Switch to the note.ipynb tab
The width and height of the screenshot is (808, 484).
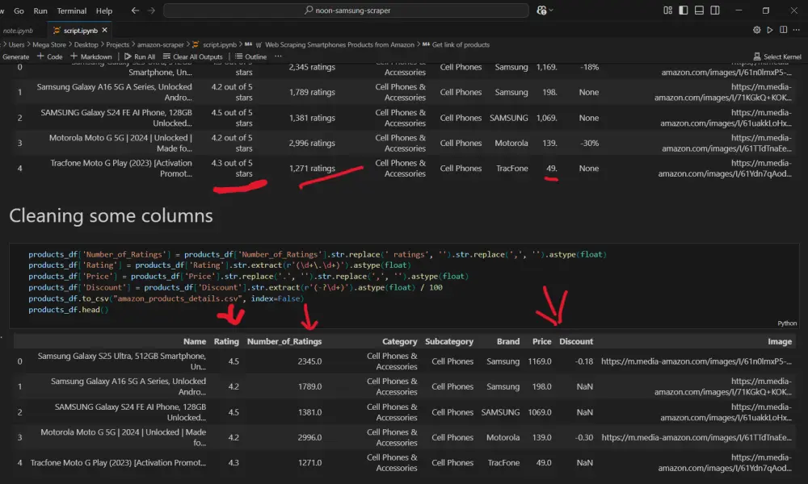[19, 30]
